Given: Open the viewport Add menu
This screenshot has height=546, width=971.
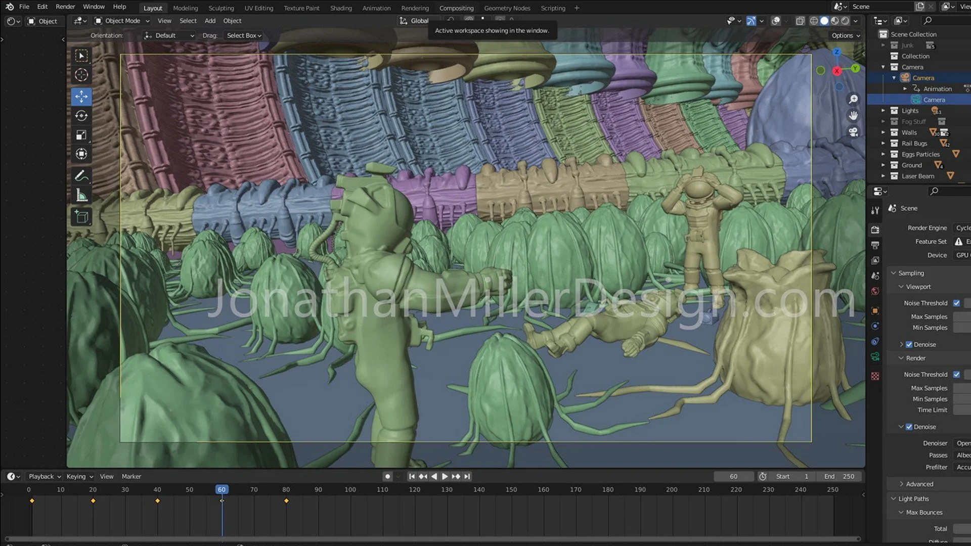Looking at the screenshot, I should (210, 21).
